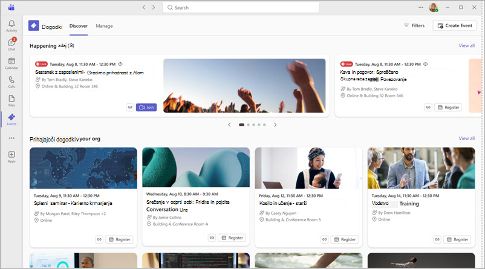Open the crowd hands event banner image

click(244, 86)
